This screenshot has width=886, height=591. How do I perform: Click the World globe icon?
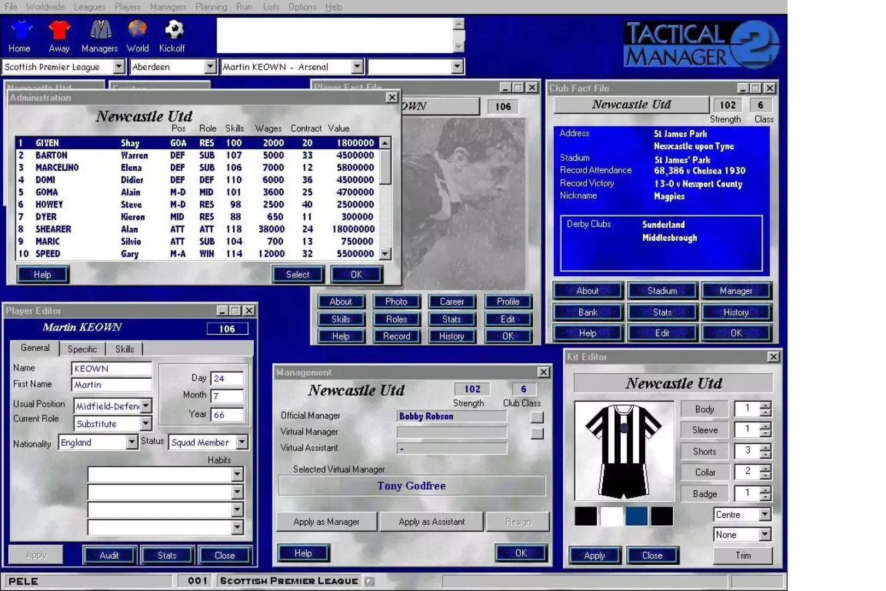pyautogui.click(x=137, y=30)
